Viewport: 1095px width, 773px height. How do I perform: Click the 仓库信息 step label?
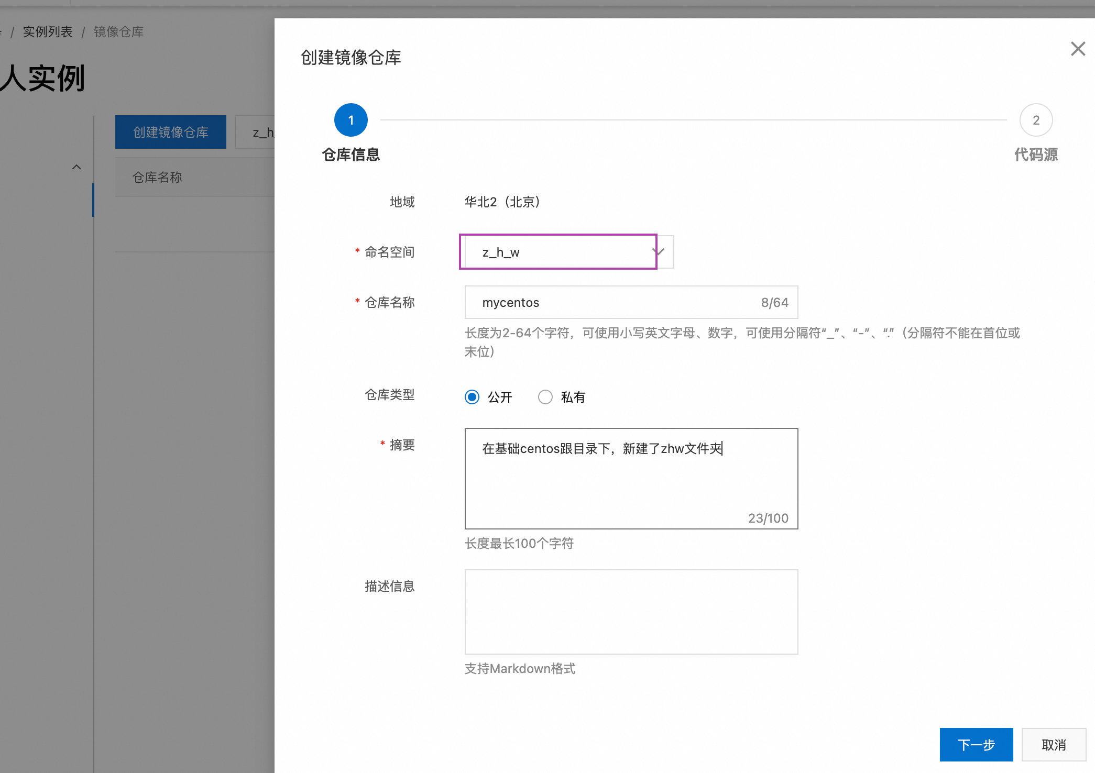click(351, 154)
